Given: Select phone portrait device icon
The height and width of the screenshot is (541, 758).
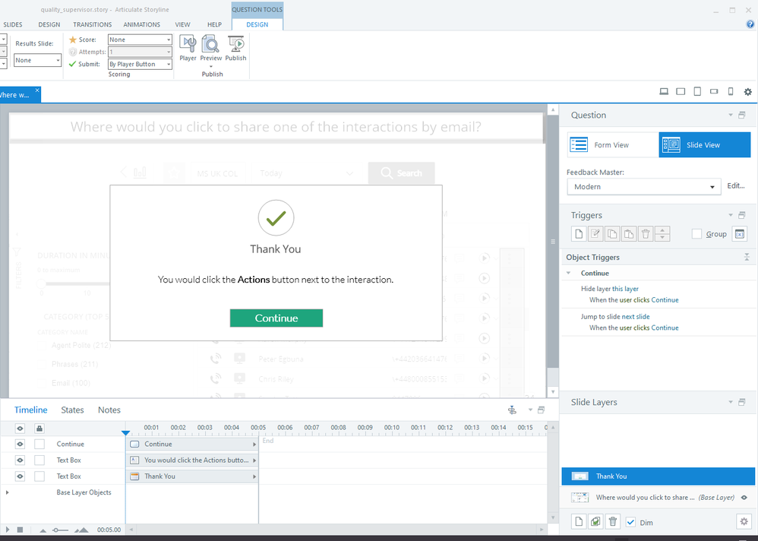Looking at the screenshot, I should pyautogui.click(x=731, y=91).
